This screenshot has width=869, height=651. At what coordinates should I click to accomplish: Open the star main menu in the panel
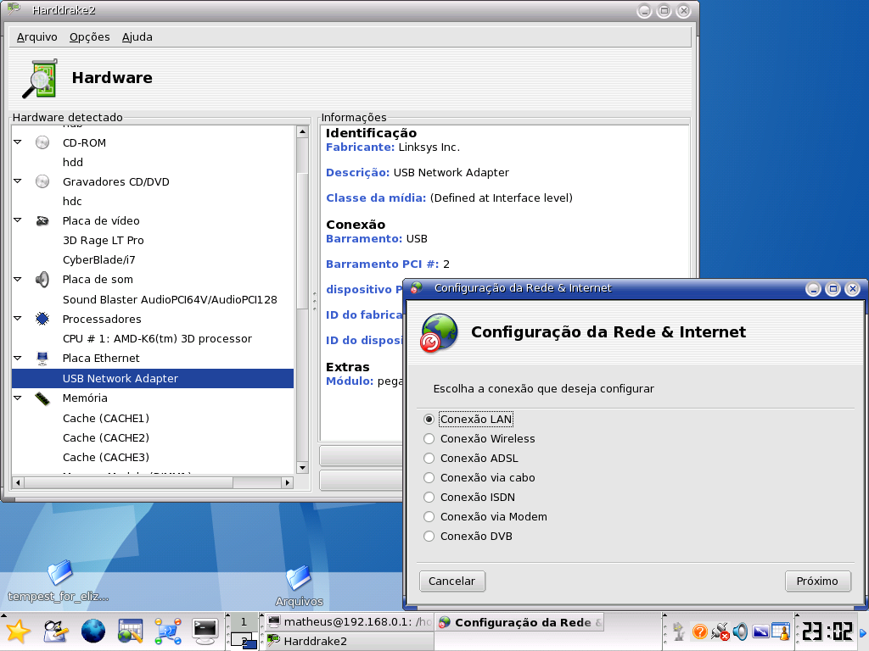17,632
